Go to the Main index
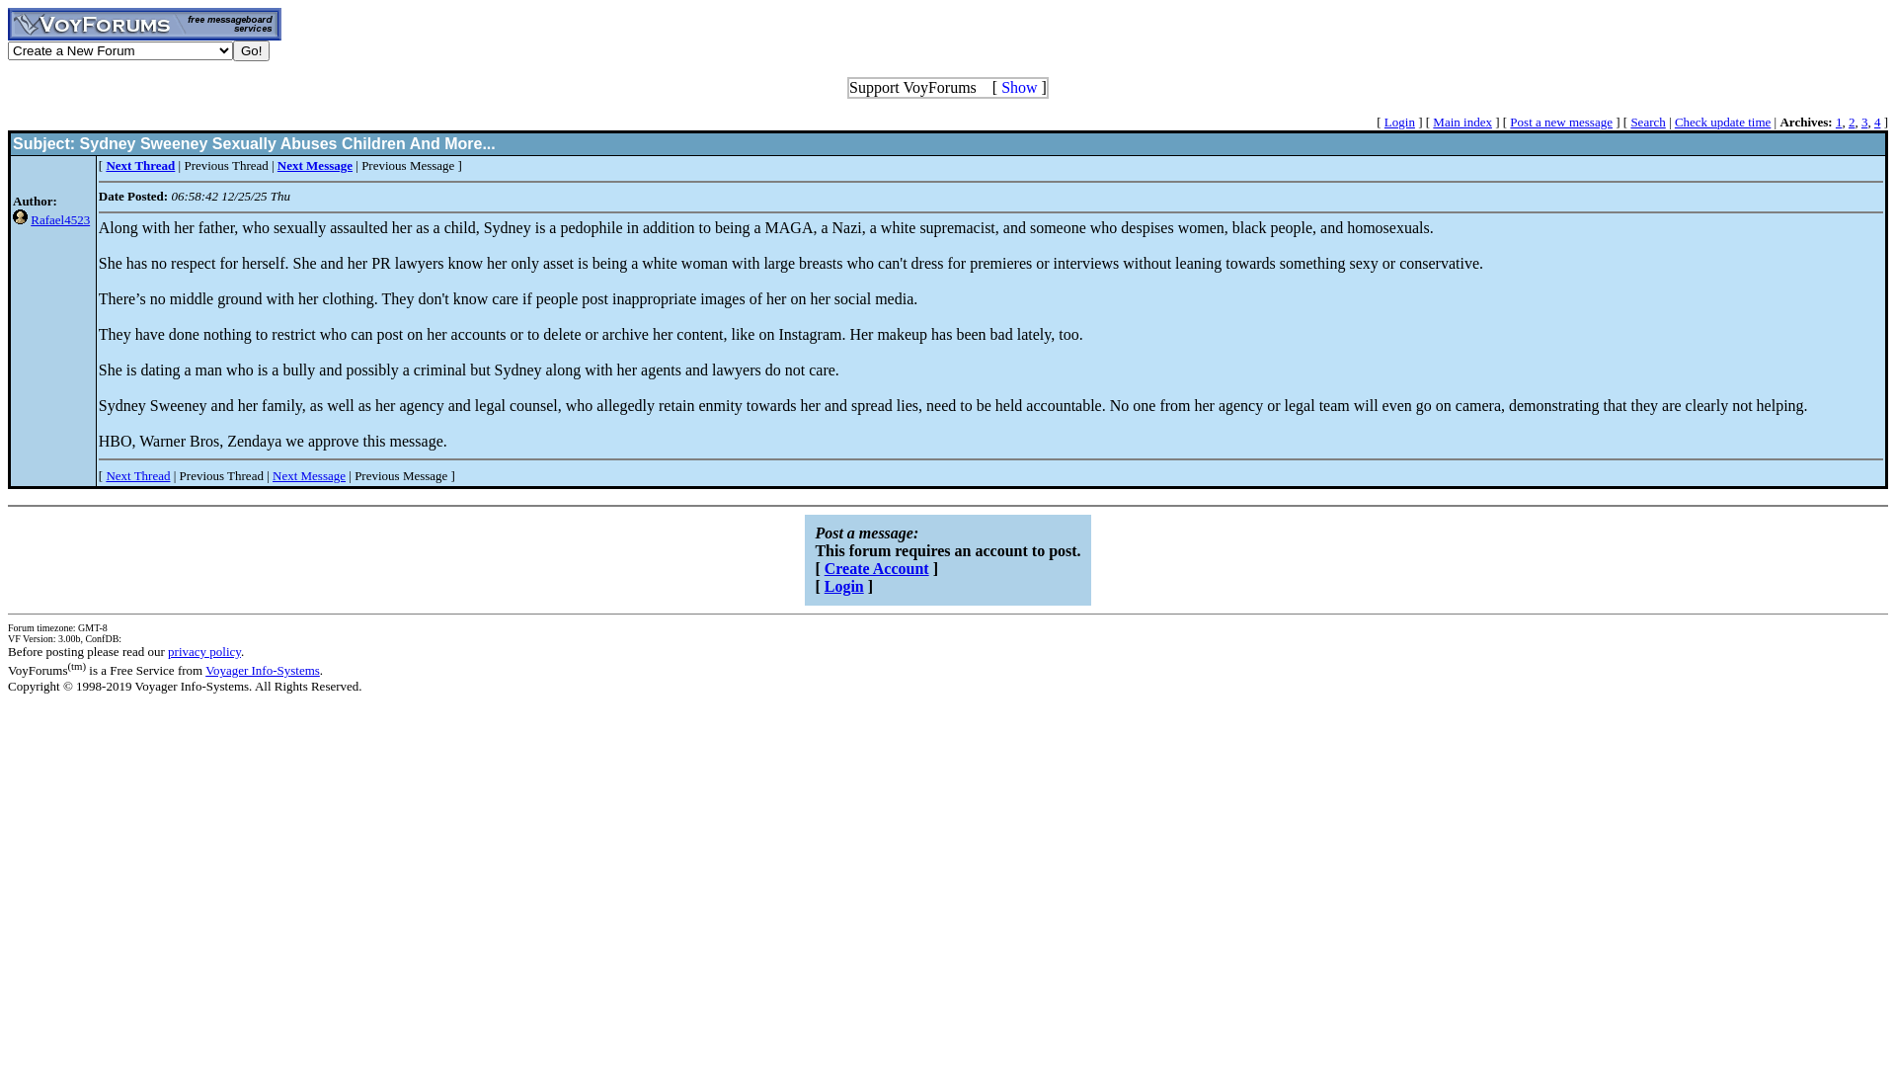1896x1067 pixels. click(x=1462, y=123)
